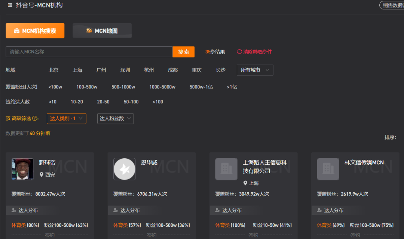Image resolution: width=404 pixels, height=239 pixels.
Task: Click 清除筛选条件 link
Action: point(258,52)
